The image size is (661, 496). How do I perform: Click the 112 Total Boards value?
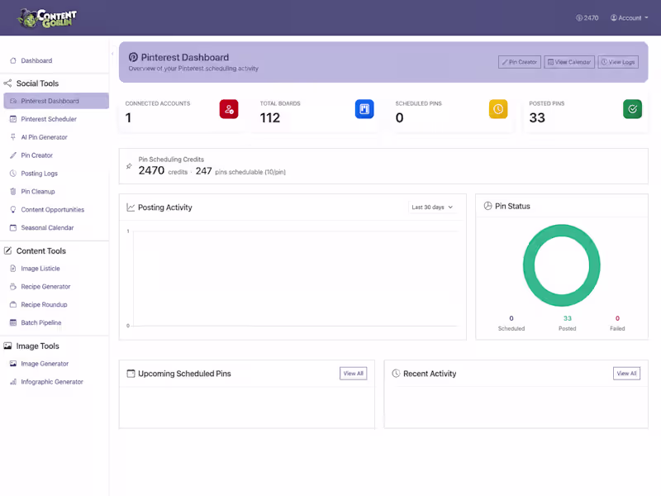click(x=270, y=117)
